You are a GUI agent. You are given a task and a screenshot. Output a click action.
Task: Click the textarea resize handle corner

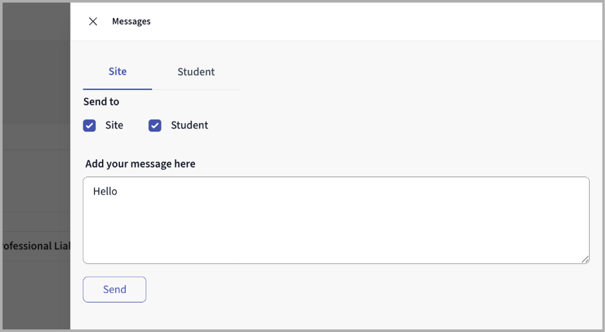point(584,259)
